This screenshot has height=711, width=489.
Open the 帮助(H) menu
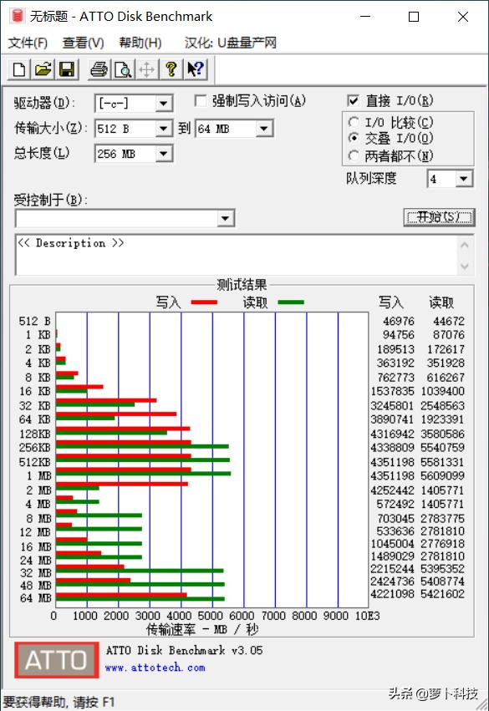[140, 43]
